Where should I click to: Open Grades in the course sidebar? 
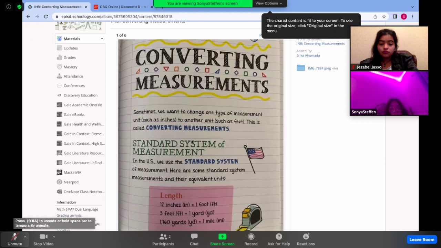[x=70, y=58]
